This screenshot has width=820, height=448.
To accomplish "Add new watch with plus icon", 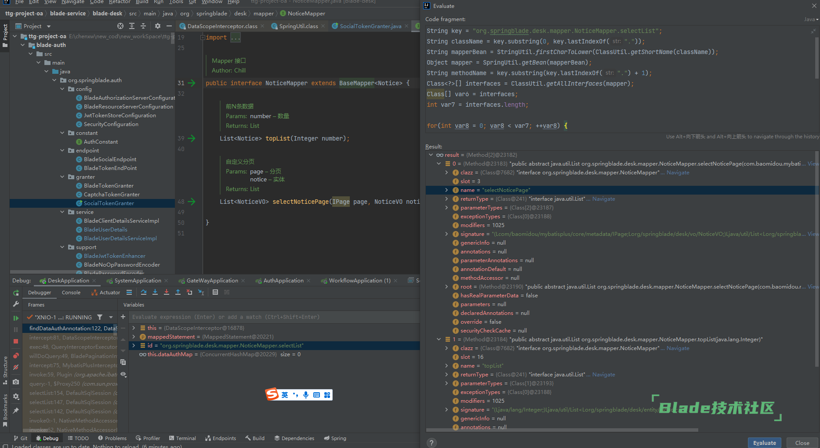I will coord(123,317).
